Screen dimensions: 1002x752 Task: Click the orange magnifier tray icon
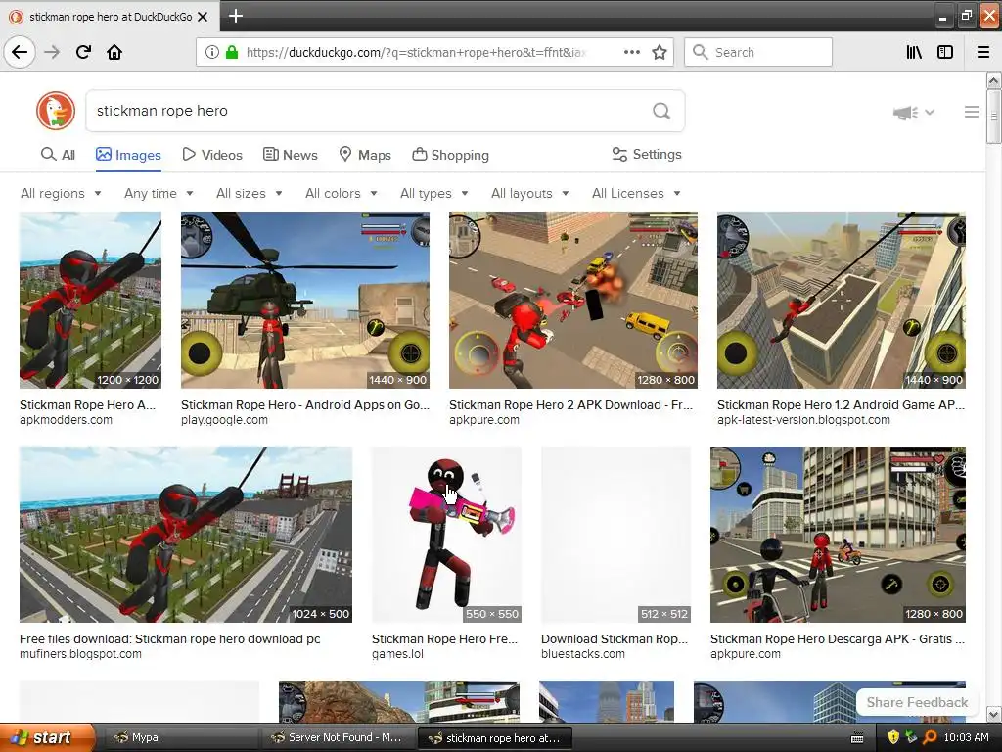tap(930, 737)
